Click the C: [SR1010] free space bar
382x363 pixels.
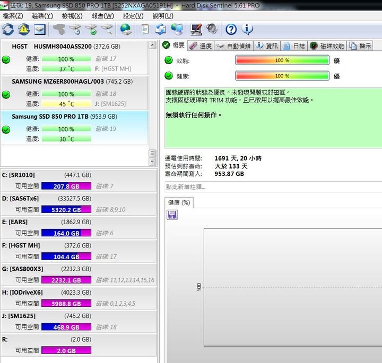coord(66,186)
